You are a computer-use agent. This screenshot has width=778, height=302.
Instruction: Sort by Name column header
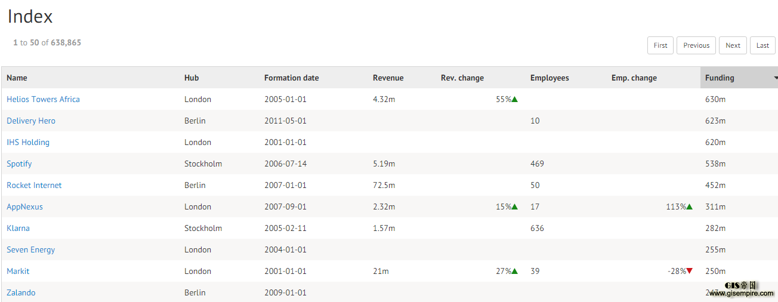tap(17, 78)
